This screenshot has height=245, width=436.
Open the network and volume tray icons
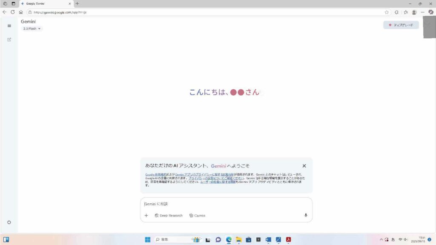coord(403,239)
